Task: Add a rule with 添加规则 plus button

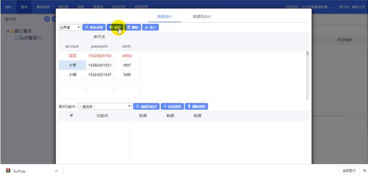Action: point(172,106)
